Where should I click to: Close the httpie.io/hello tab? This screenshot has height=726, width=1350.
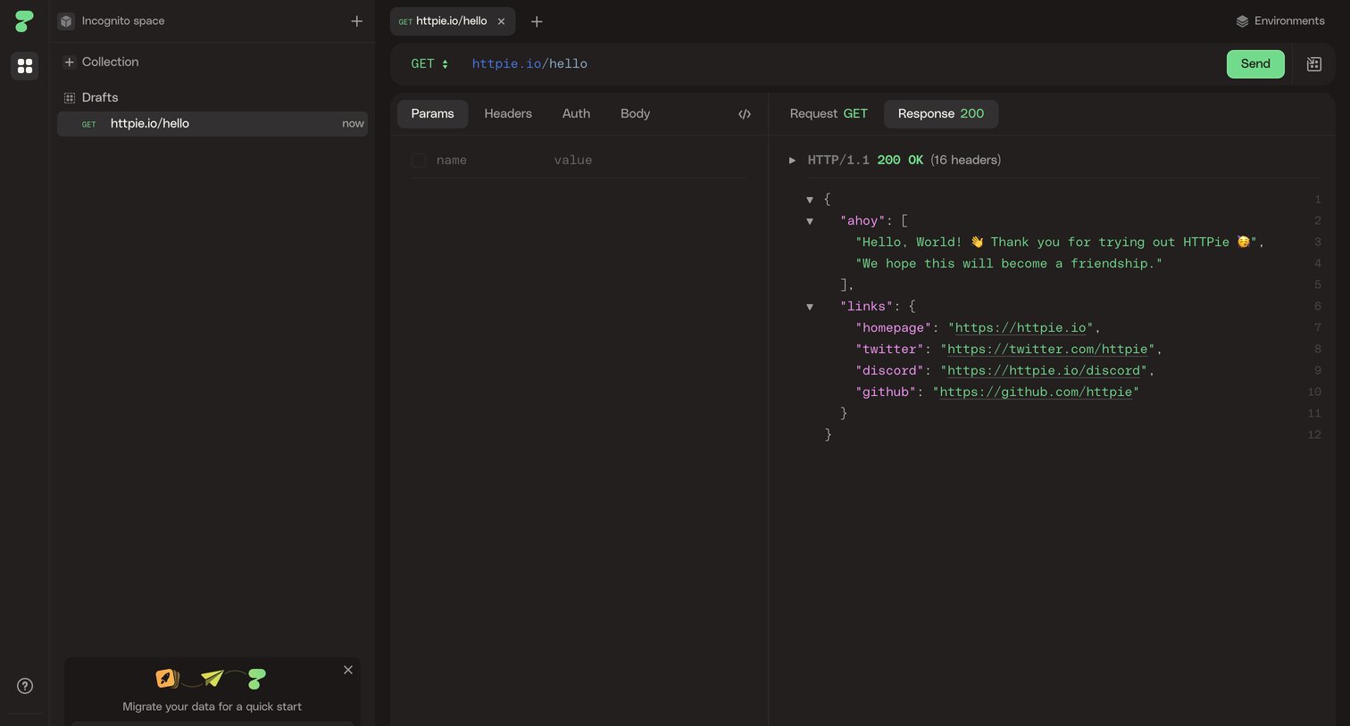tap(501, 21)
